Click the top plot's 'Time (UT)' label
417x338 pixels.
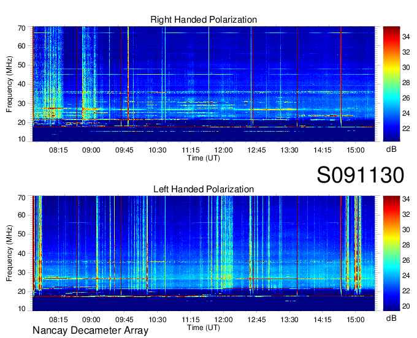pyautogui.click(x=204, y=158)
